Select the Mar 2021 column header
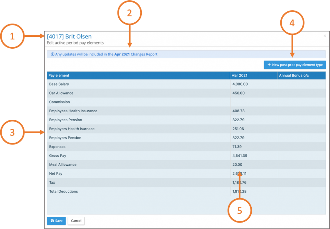 [x=239, y=75]
